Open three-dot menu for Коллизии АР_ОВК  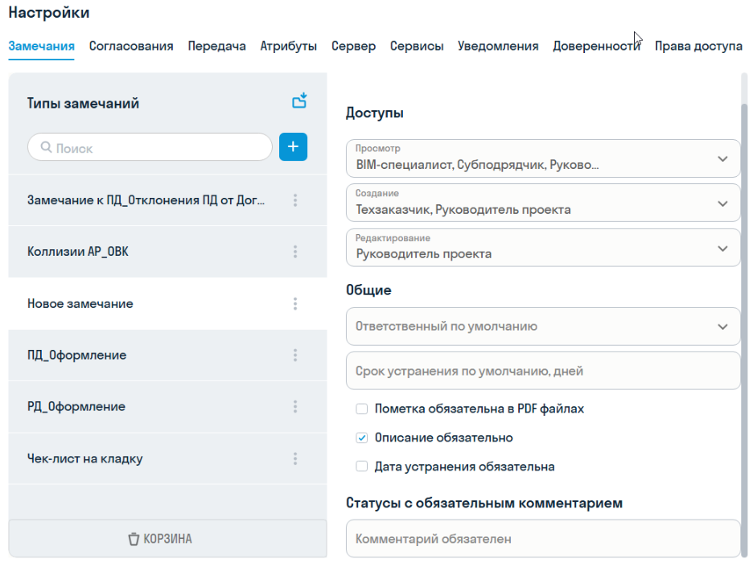pyautogui.click(x=295, y=252)
